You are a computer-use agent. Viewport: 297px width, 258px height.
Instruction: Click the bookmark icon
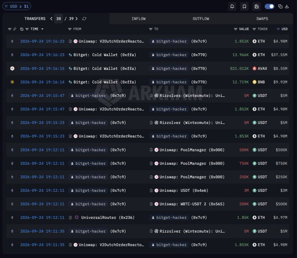[244, 7]
